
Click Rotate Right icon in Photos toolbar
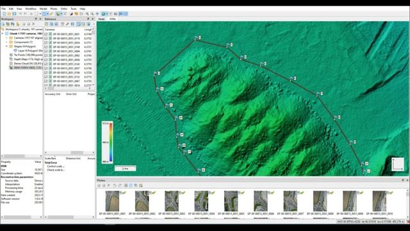[120, 185]
